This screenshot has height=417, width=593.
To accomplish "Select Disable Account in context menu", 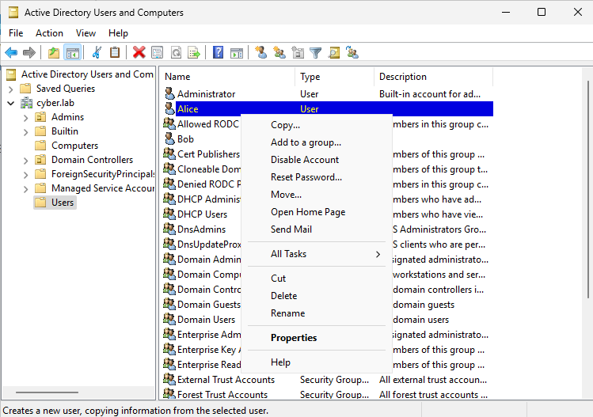I will point(304,160).
